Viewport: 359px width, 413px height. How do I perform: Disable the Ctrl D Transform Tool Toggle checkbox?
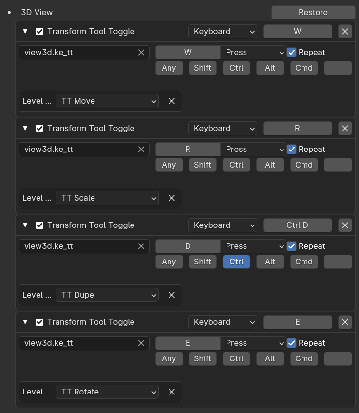tap(39, 225)
